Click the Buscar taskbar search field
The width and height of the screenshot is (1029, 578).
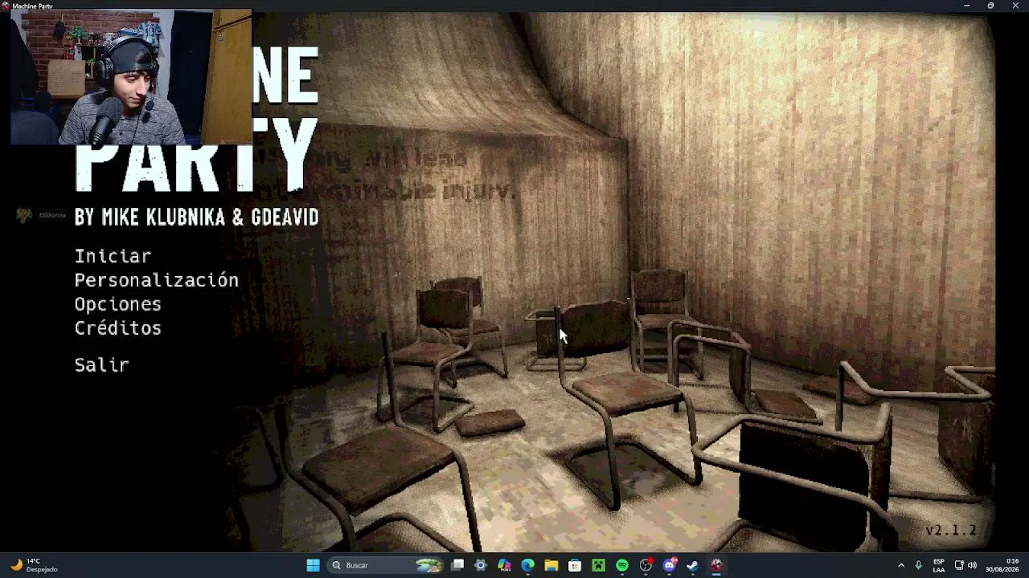coord(387,565)
